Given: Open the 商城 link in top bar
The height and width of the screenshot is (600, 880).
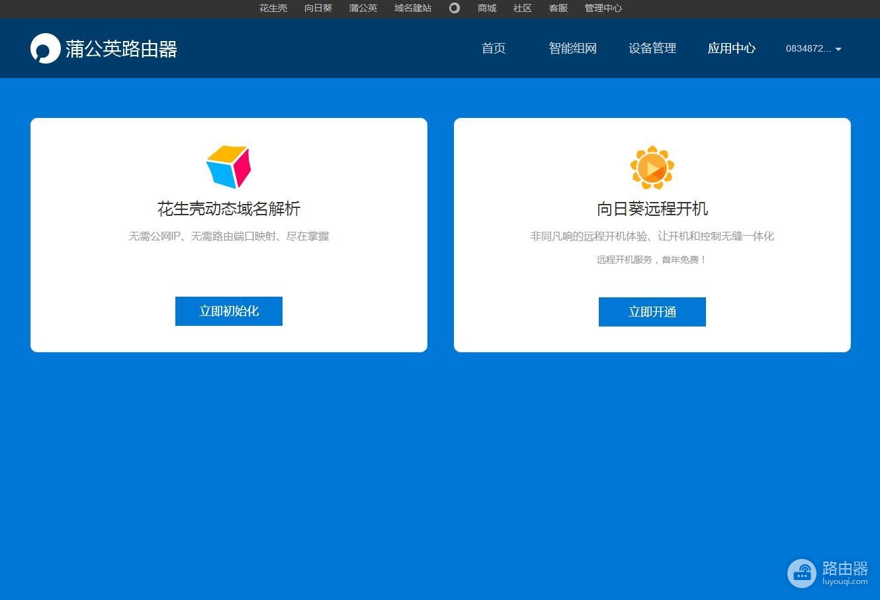Looking at the screenshot, I should pos(487,8).
